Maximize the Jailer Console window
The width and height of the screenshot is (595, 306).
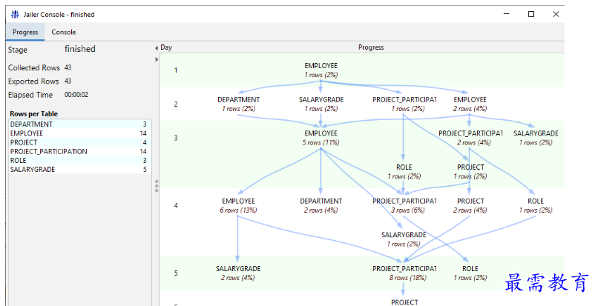(531, 14)
